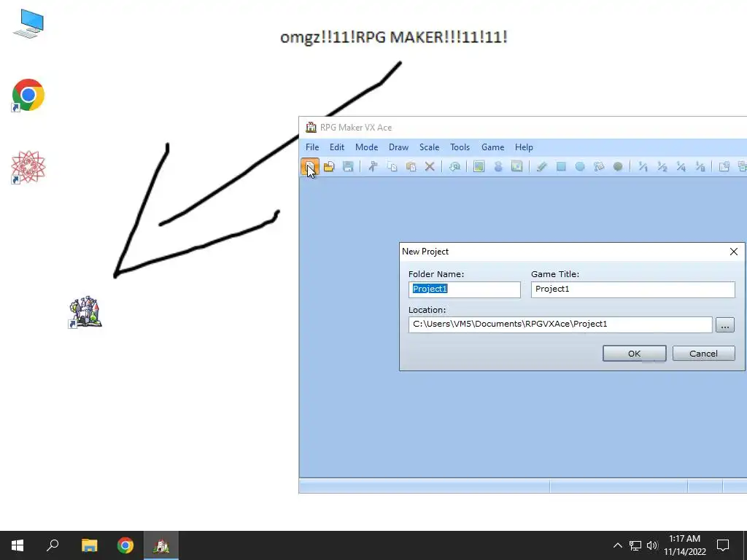Set map scale to 1/8
The image size is (747, 560).
coord(700,166)
